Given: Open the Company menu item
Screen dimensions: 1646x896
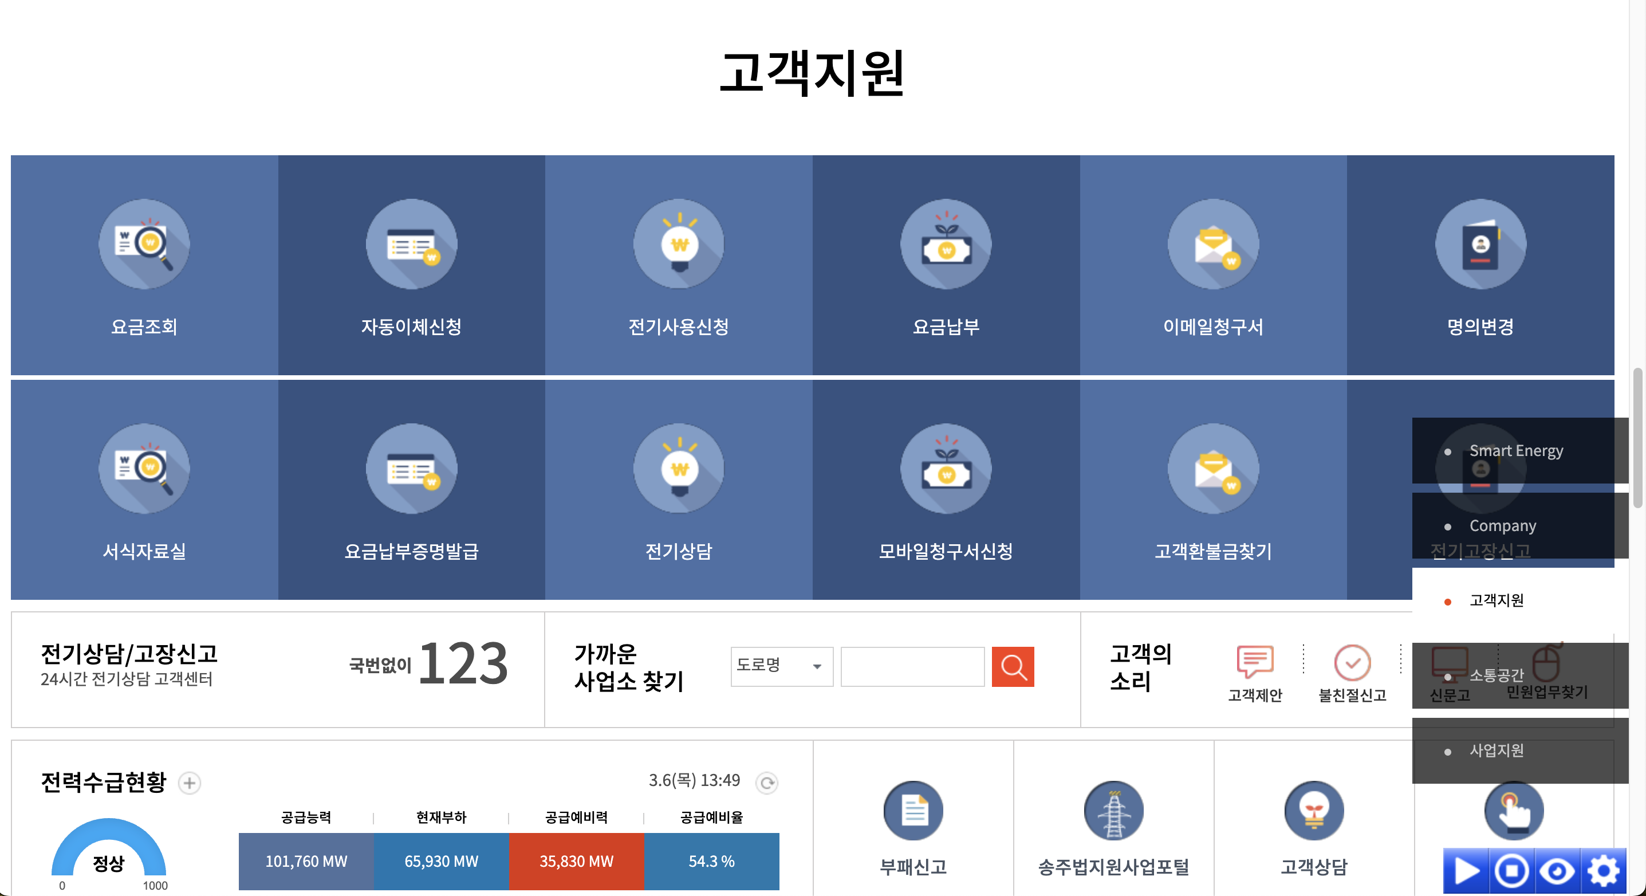Looking at the screenshot, I should [x=1502, y=526].
